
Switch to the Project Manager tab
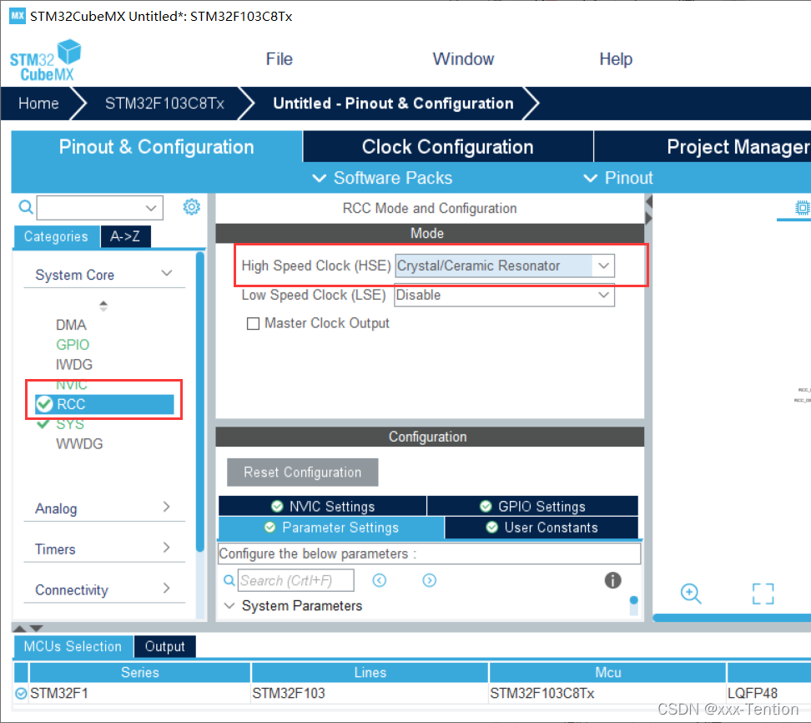tap(703, 146)
